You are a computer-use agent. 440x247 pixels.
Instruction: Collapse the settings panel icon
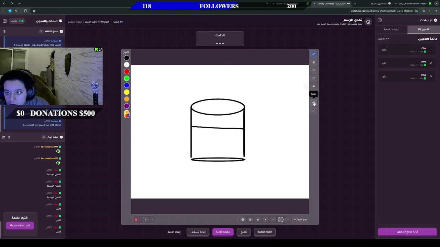pos(379,20)
